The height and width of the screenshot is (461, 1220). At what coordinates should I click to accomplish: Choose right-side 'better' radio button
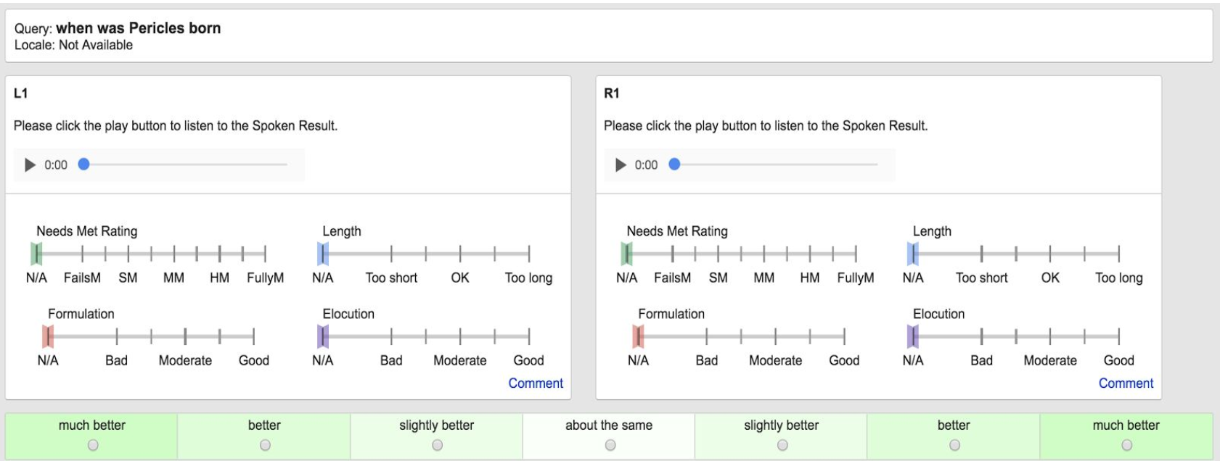tap(954, 445)
